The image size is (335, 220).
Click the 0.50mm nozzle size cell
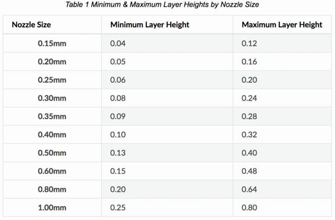[52, 153]
